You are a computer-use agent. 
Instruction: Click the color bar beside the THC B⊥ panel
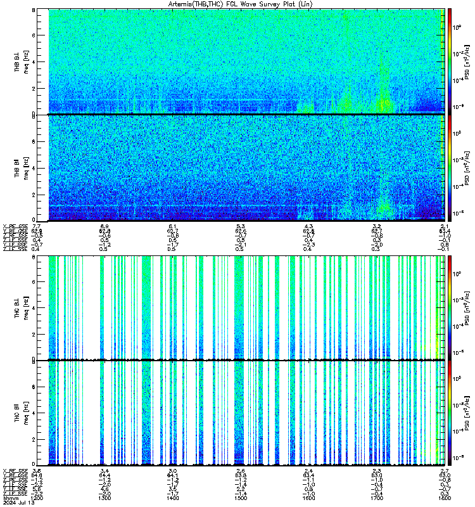tap(450, 308)
